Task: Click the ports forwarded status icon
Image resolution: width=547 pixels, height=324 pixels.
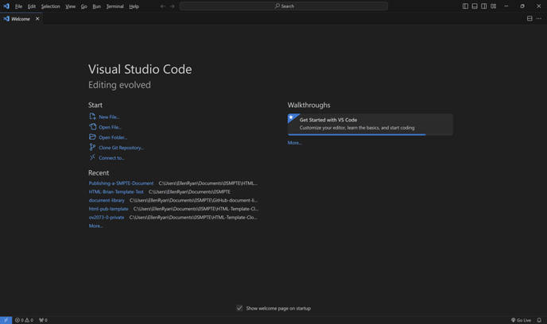Action: click(x=43, y=320)
